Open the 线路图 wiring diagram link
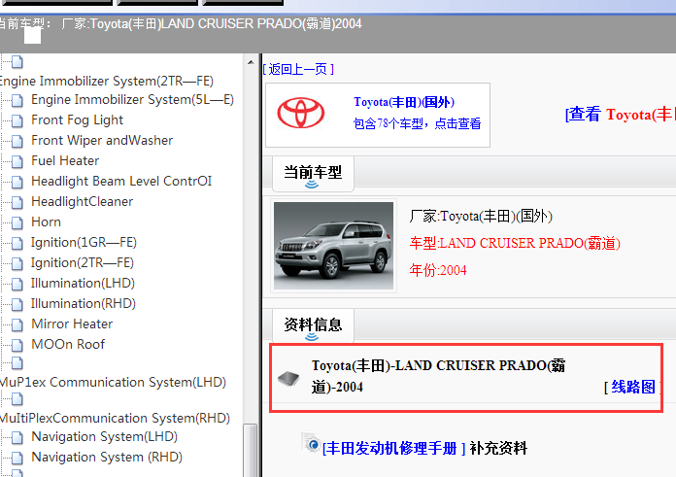The width and height of the screenshot is (676, 477). [x=633, y=387]
